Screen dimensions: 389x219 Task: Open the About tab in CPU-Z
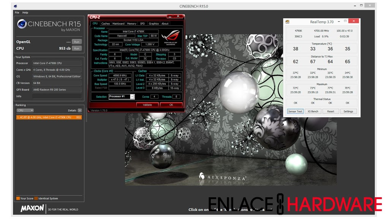[165, 24]
